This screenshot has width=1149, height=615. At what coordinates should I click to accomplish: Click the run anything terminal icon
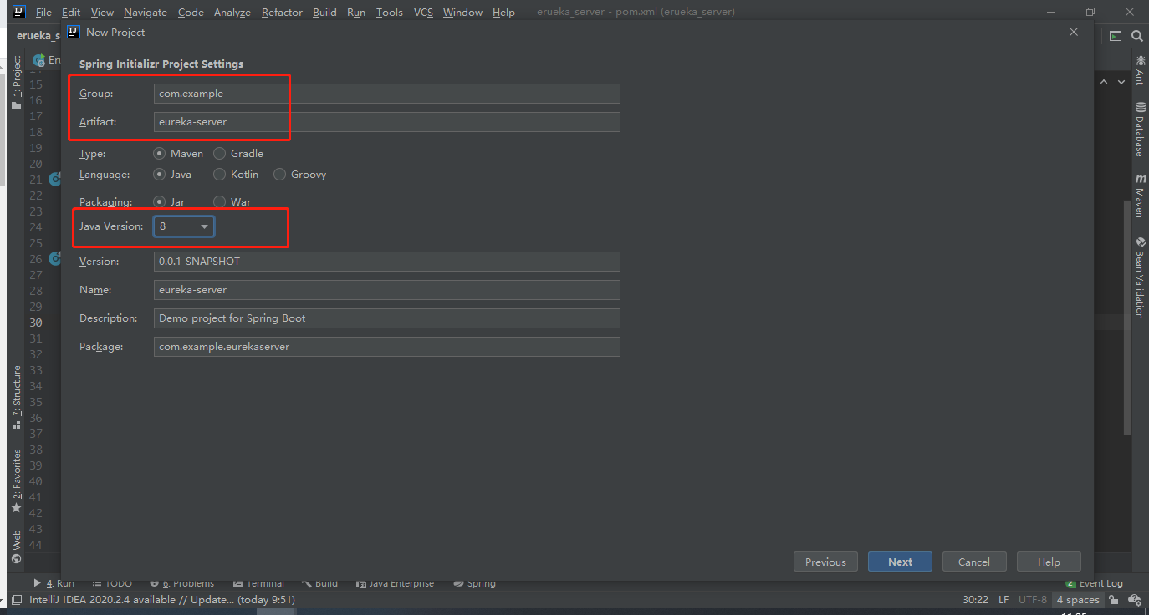(1115, 36)
